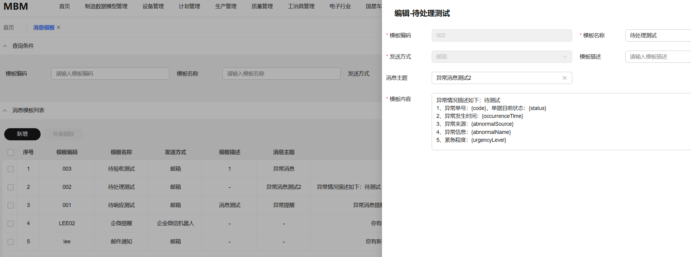Open 设备管理 menu
Screen dimensions: 691x257
(153, 6)
